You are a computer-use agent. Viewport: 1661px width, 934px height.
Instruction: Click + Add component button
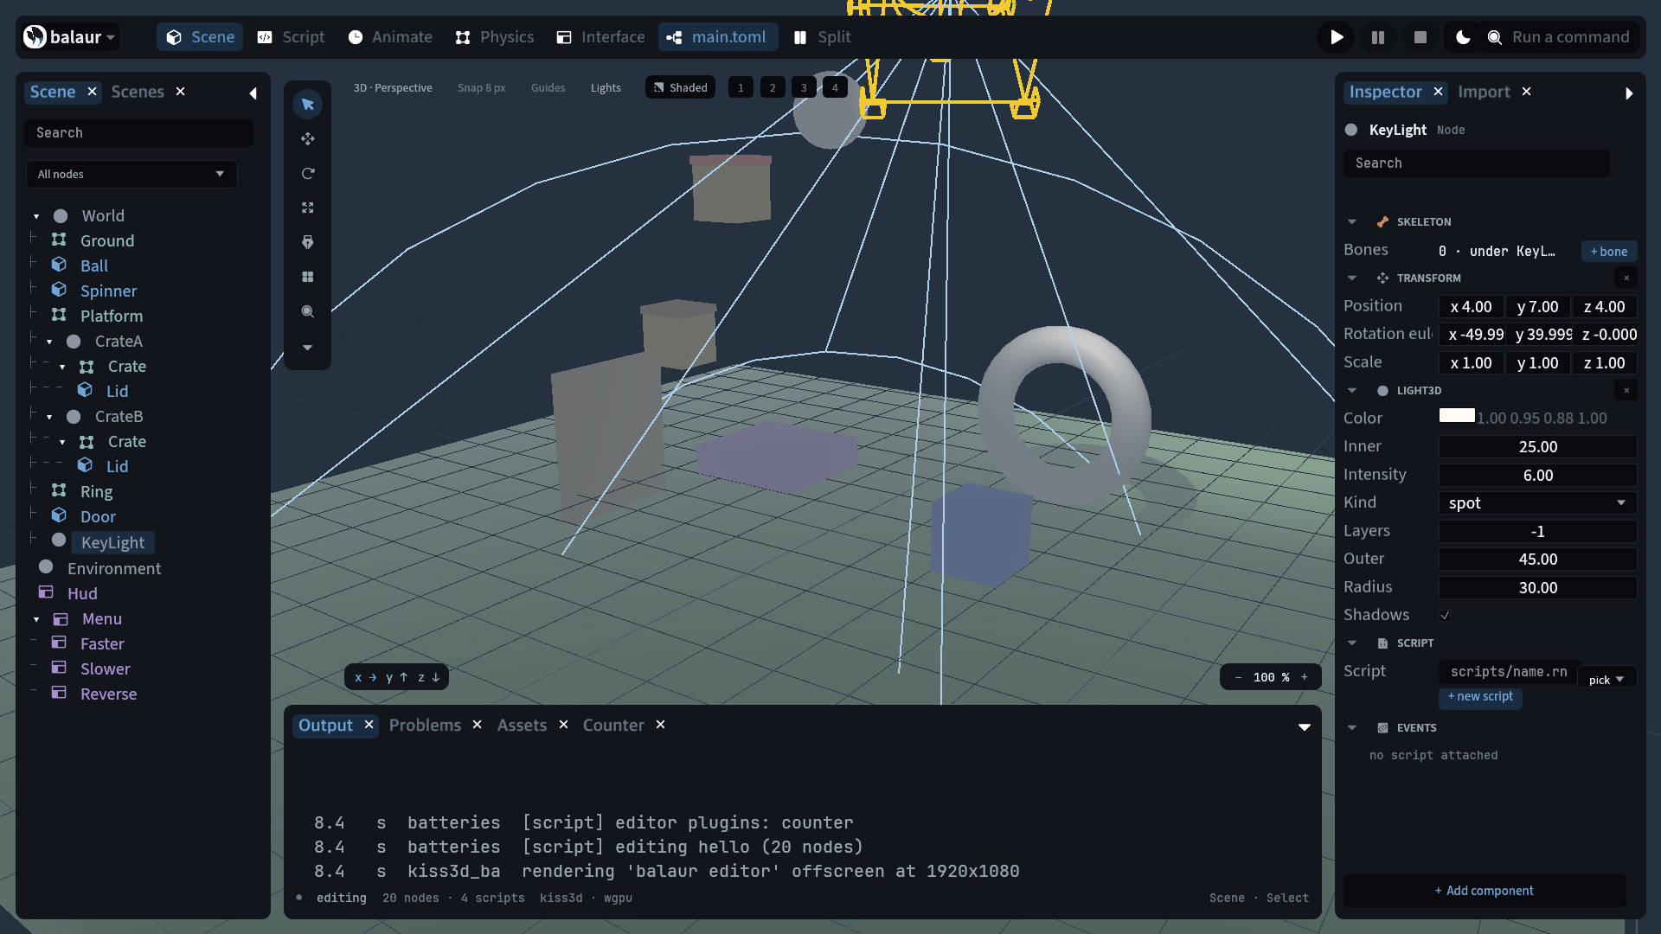(1485, 891)
